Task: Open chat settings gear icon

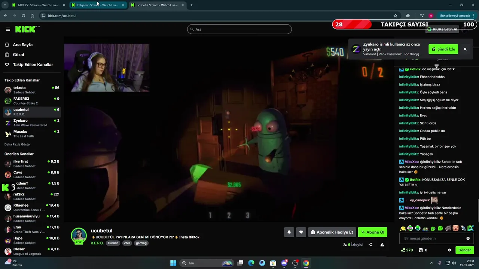Action: pyautogui.click(x=449, y=250)
